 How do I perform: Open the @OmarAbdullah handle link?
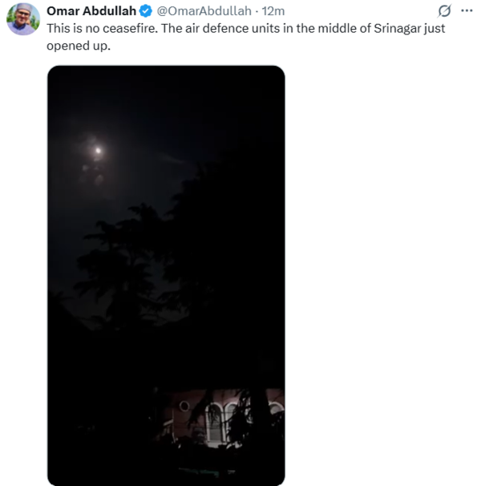(204, 11)
